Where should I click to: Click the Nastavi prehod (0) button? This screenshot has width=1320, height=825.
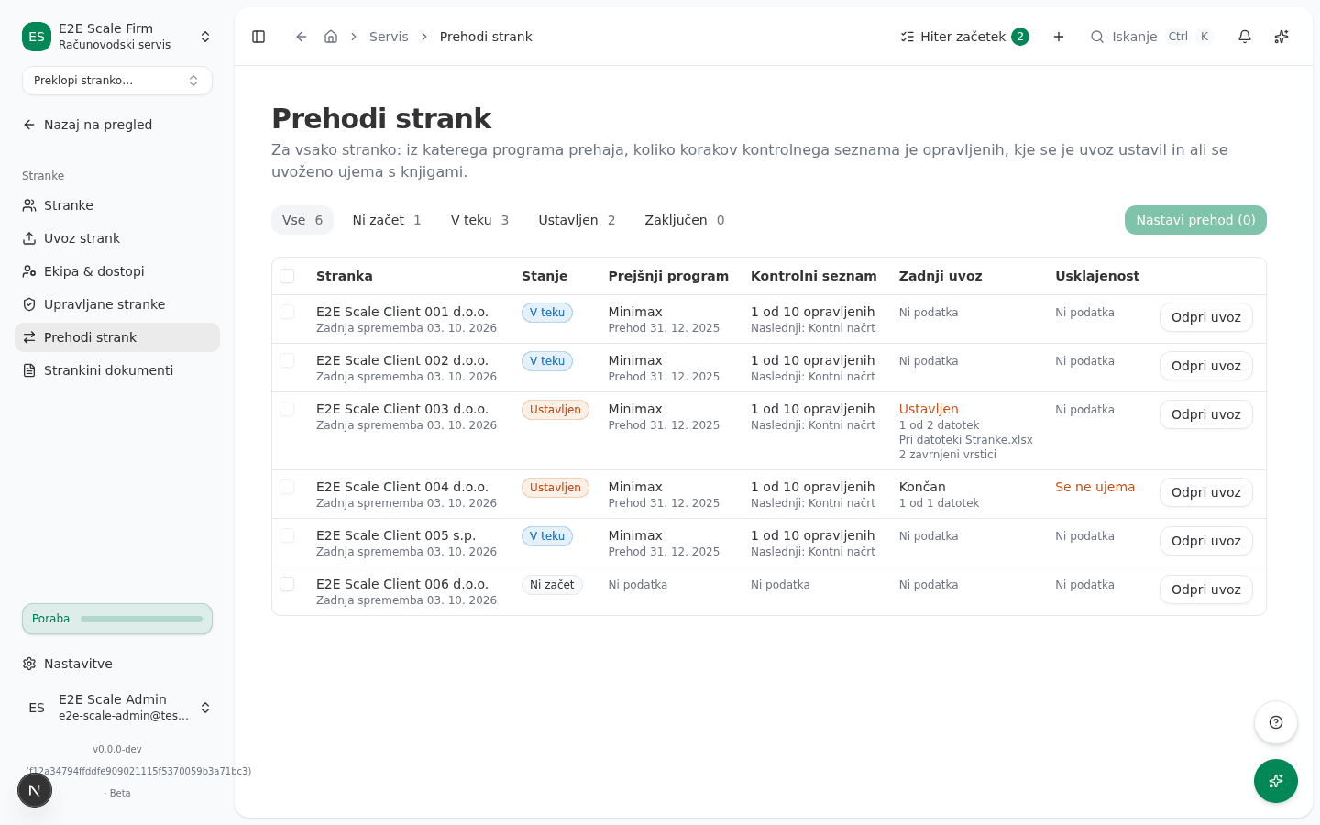1195,220
